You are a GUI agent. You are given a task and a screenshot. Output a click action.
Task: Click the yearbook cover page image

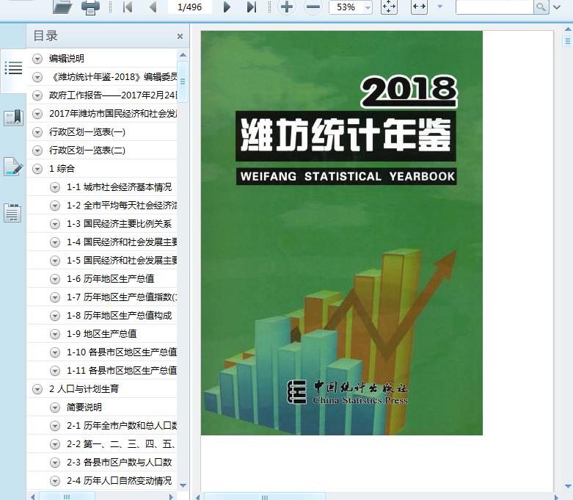coord(342,233)
